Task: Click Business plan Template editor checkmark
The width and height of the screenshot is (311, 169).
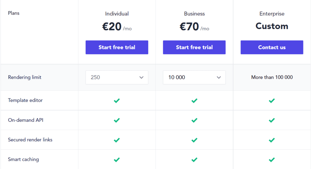Action: click(x=194, y=101)
